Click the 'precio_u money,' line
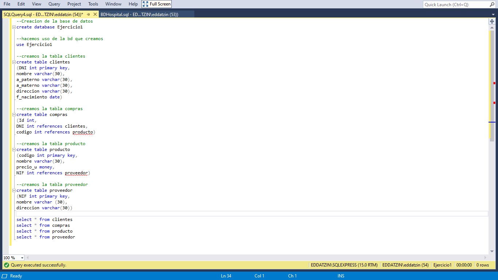The height and width of the screenshot is (280, 498). click(x=35, y=167)
